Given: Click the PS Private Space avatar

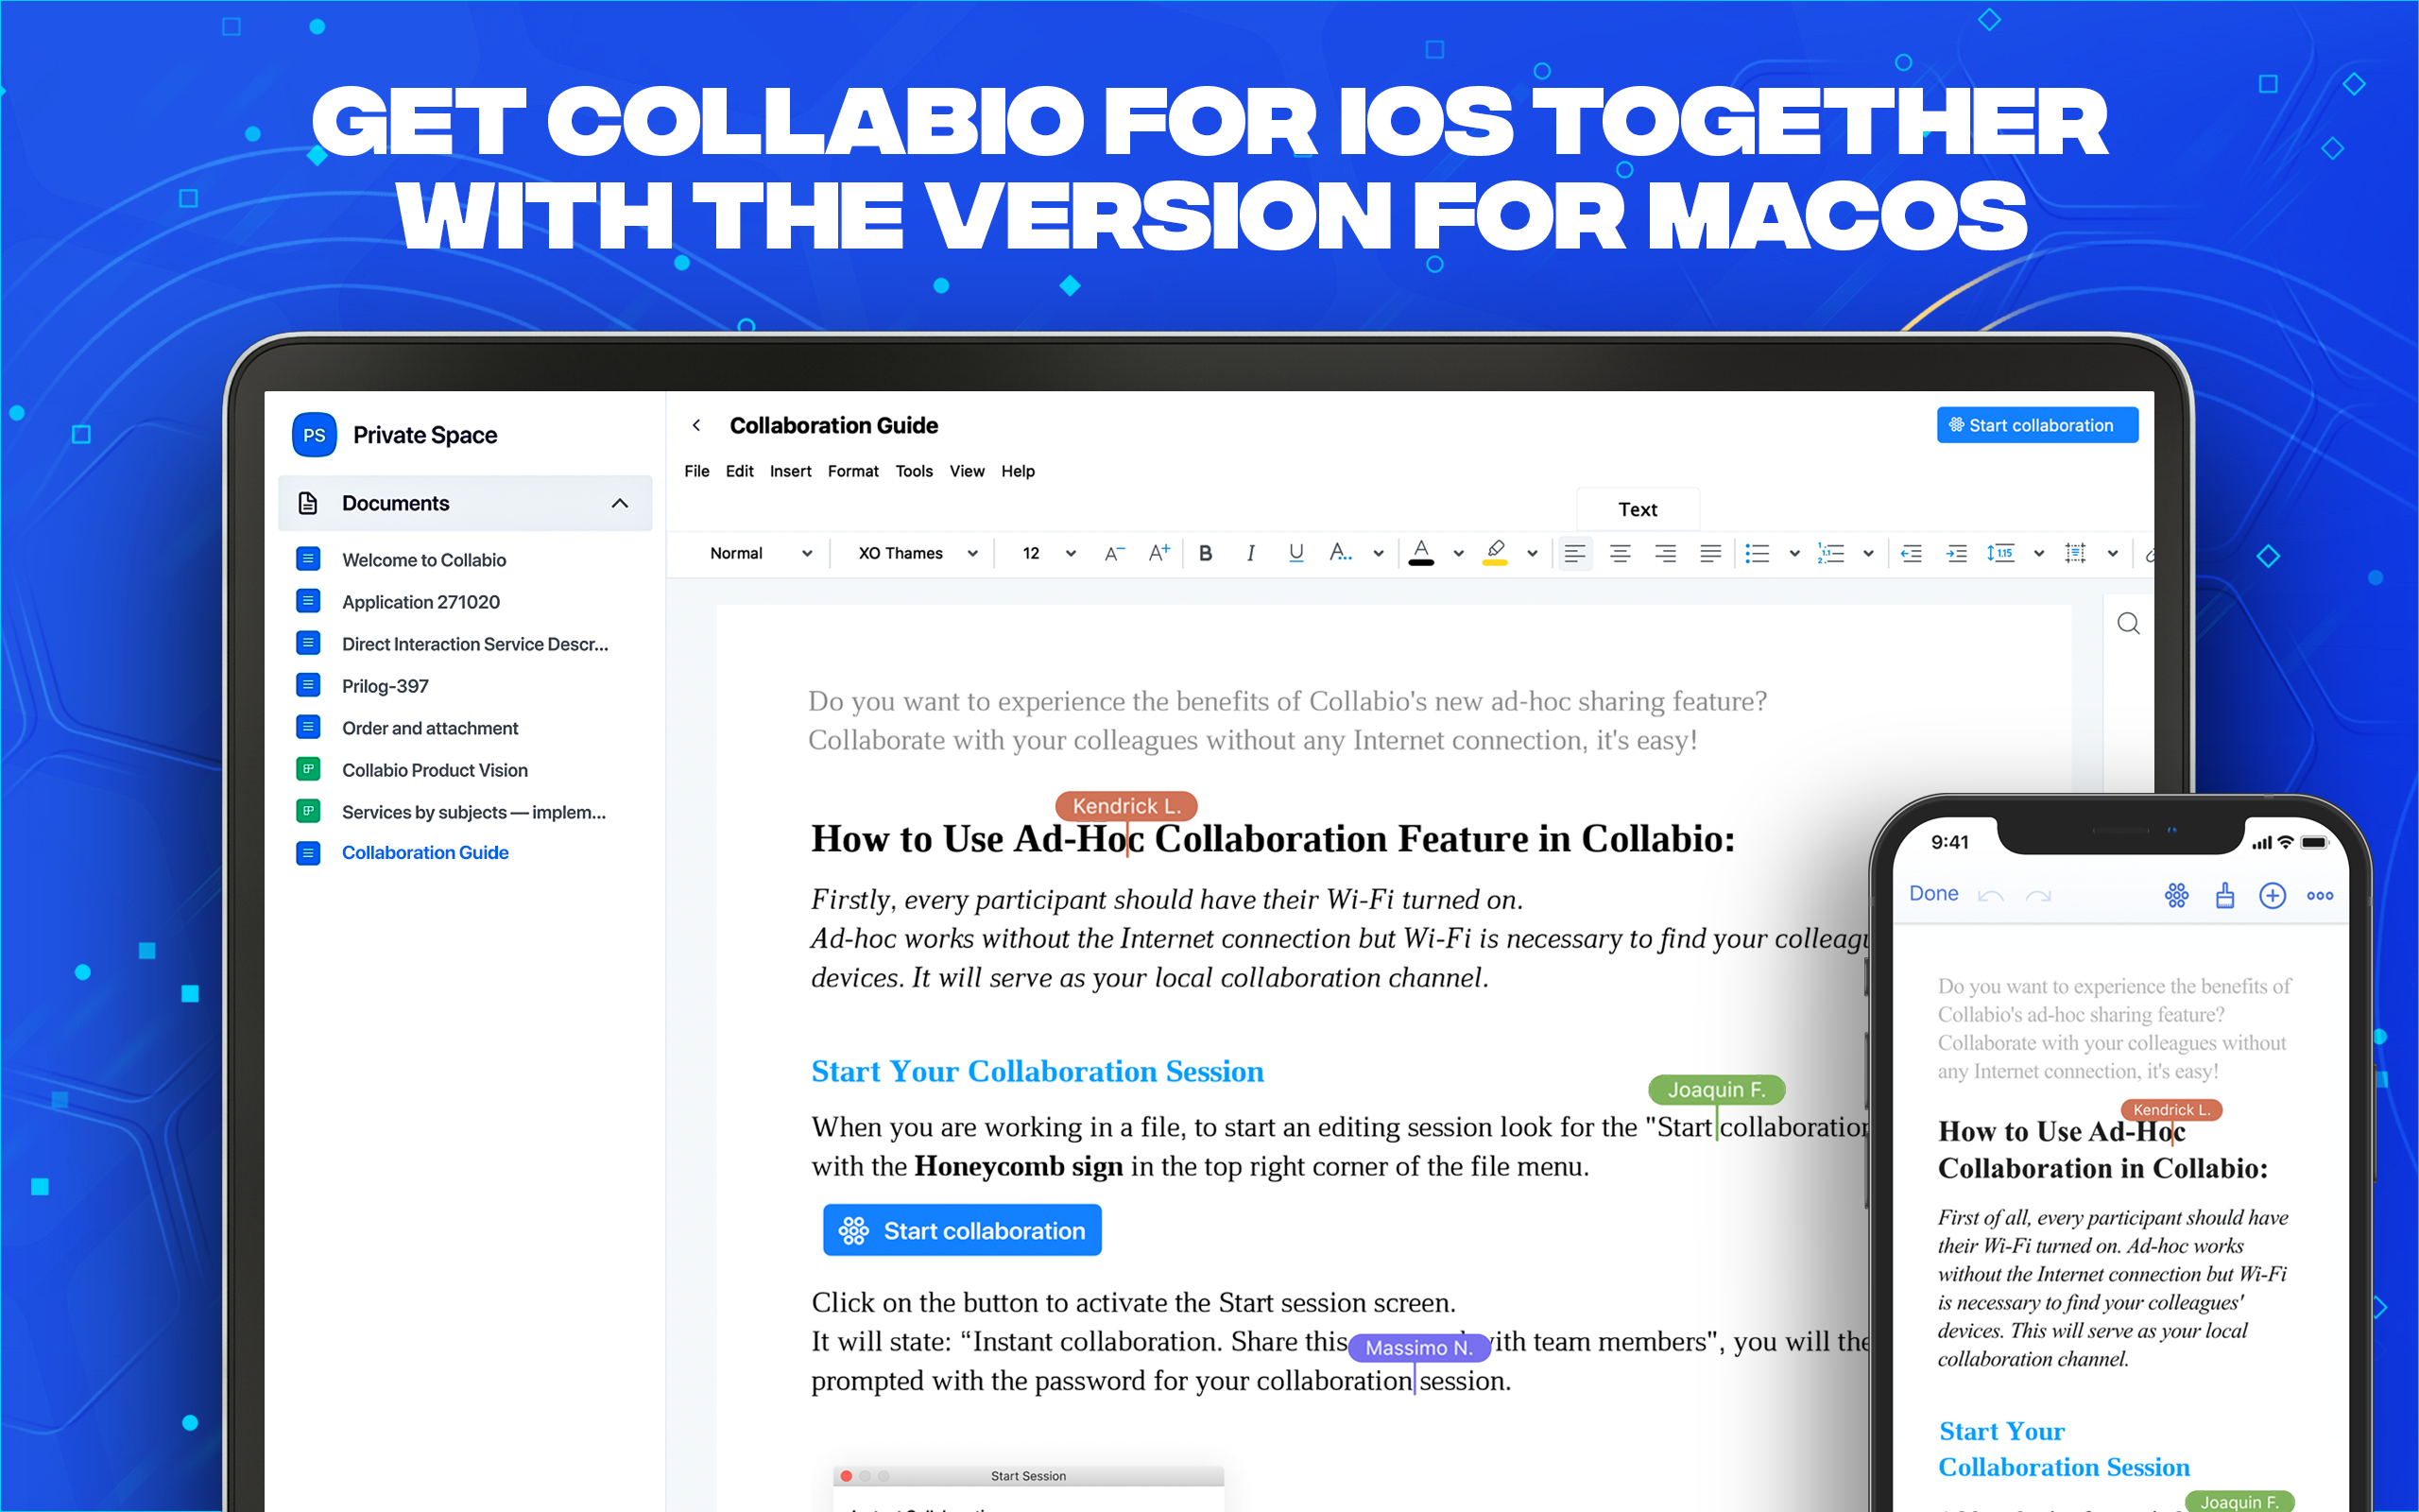Looking at the screenshot, I should pos(314,435).
